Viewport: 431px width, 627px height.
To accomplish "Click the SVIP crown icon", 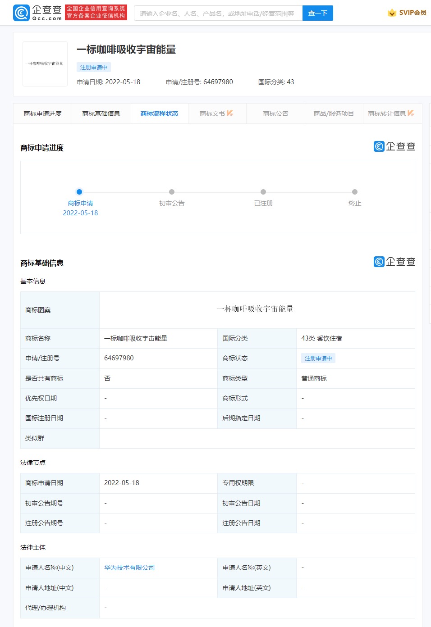I will (x=392, y=13).
